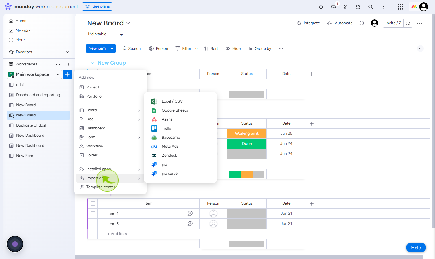
Task: Select all items via header checkbox
Action: coord(93,203)
